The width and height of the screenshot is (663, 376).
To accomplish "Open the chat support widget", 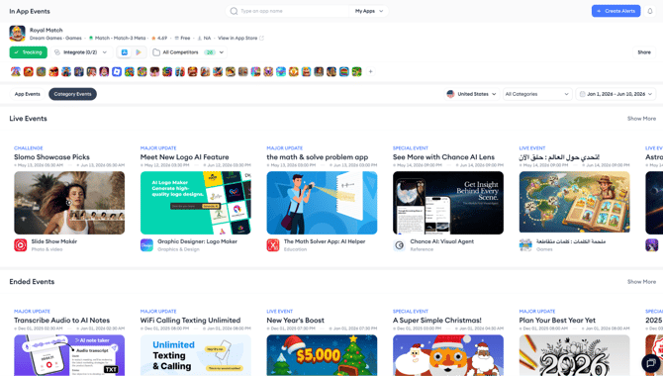I will (x=651, y=363).
